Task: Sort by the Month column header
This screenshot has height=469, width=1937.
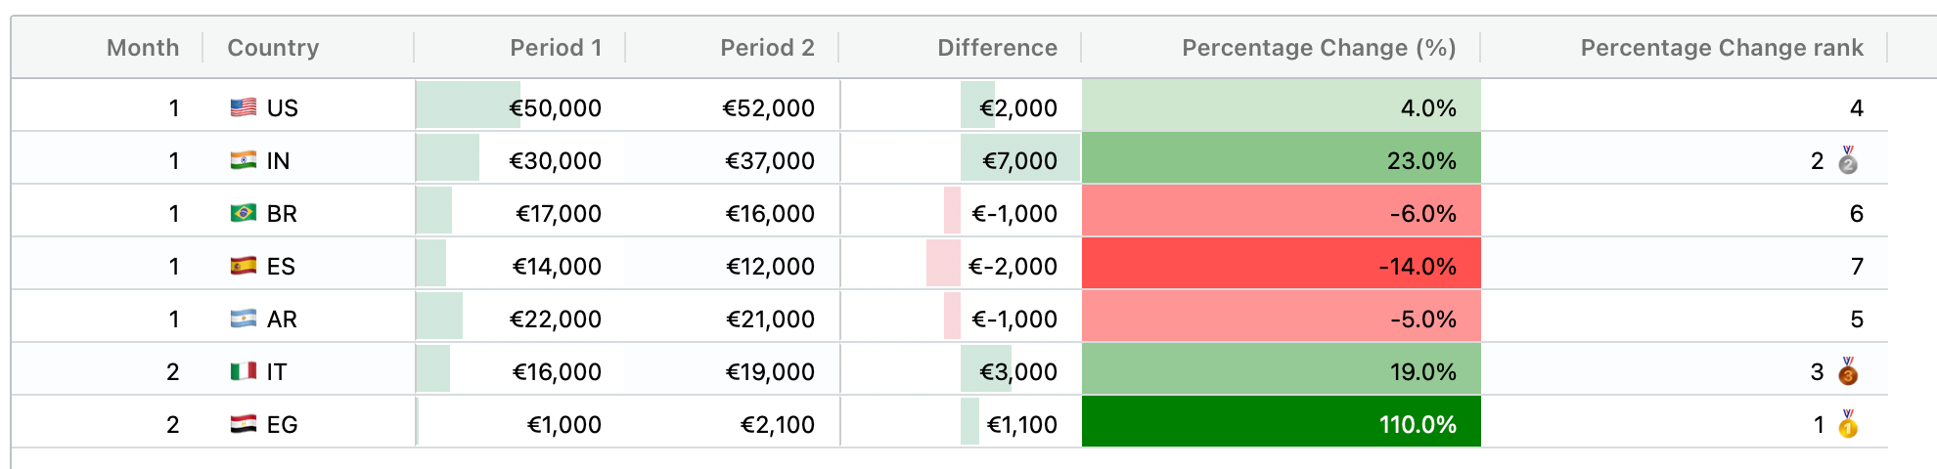Action: point(143,48)
